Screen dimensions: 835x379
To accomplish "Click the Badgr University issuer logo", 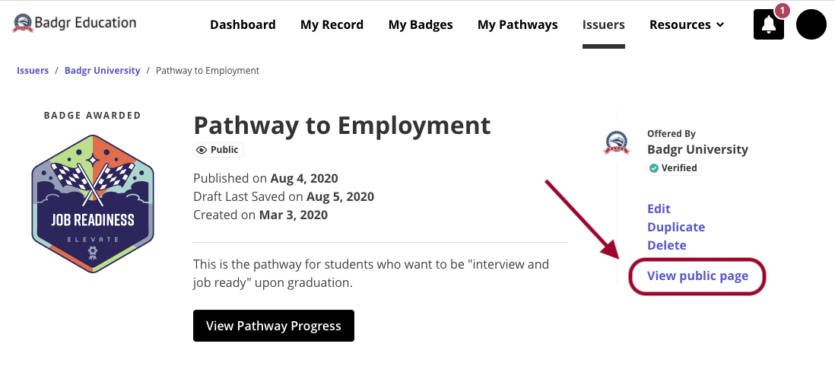I will coord(616,142).
